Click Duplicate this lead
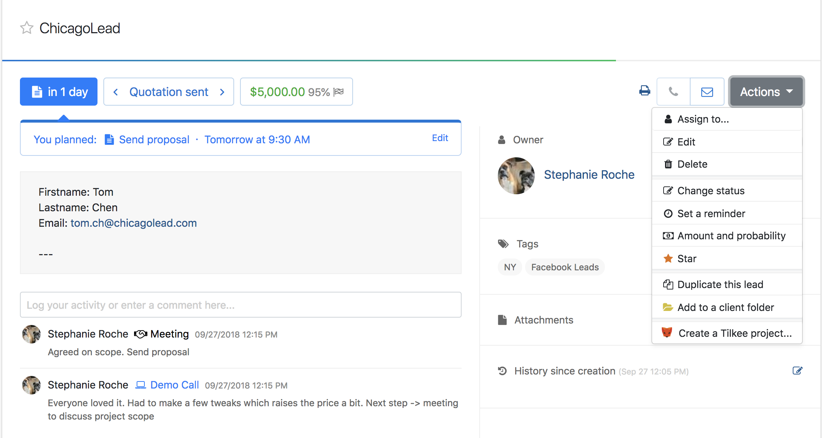 pos(720,285)
